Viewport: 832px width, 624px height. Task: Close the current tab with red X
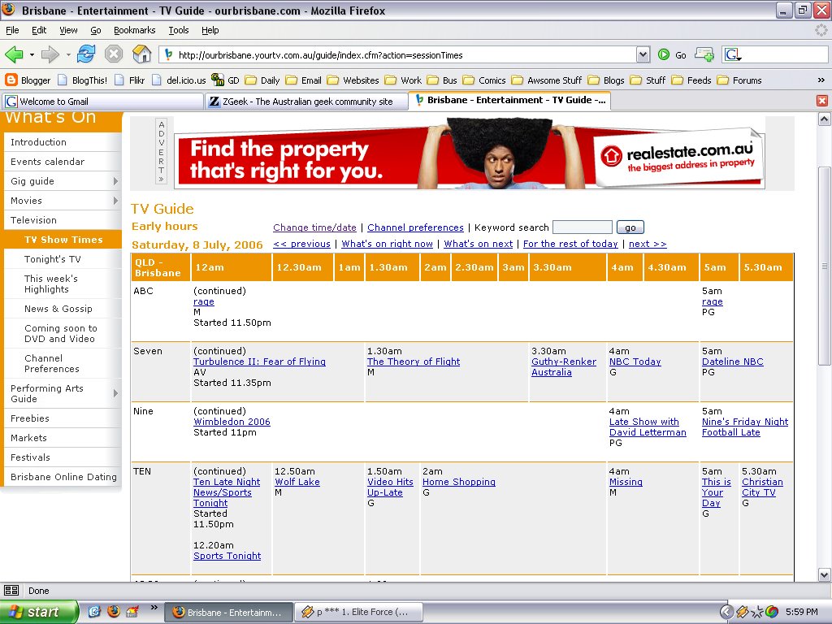tap(822, 101)
